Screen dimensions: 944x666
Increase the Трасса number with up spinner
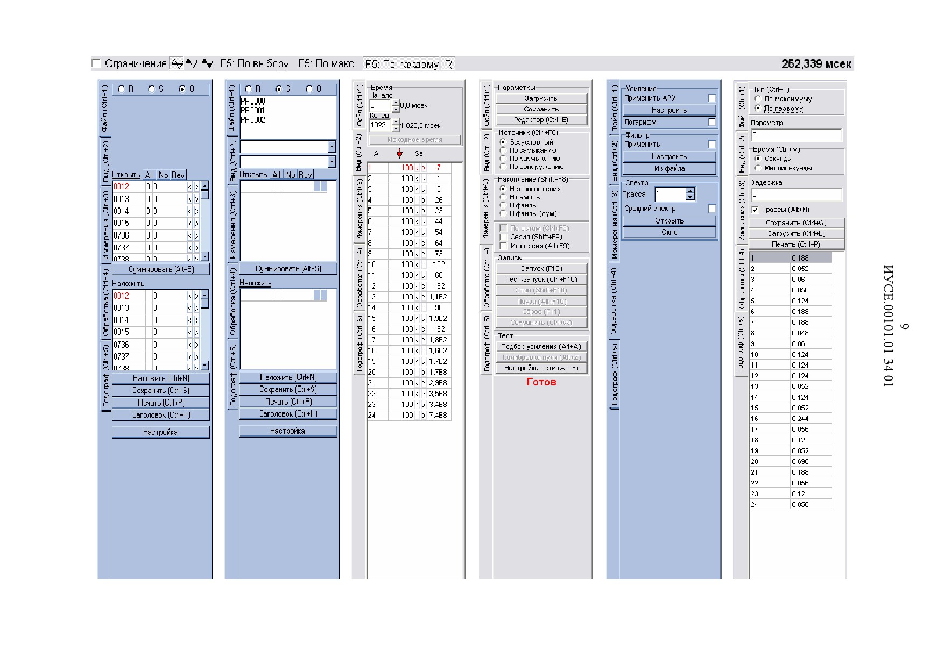click(x=690, y=190)
